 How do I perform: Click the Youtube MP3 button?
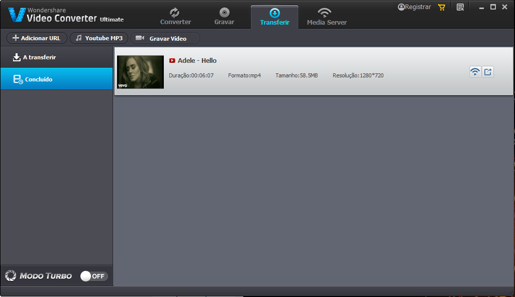pos(99,38)
